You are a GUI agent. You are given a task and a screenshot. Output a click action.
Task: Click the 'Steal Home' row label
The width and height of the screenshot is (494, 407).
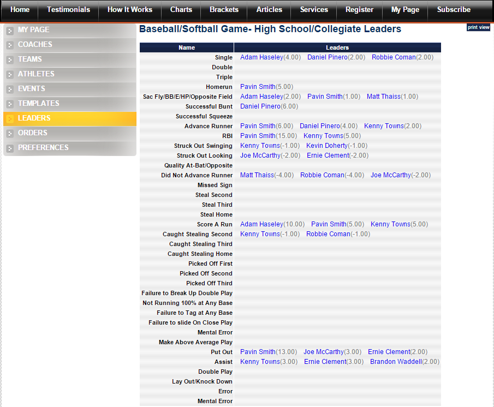[217, 214]
